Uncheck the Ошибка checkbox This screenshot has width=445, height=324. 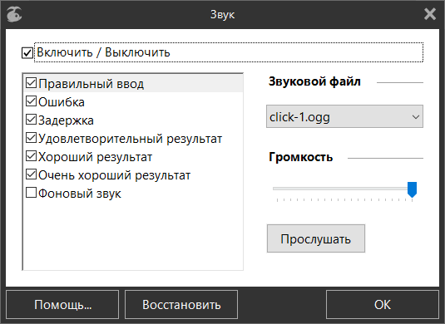coord(31,101)
